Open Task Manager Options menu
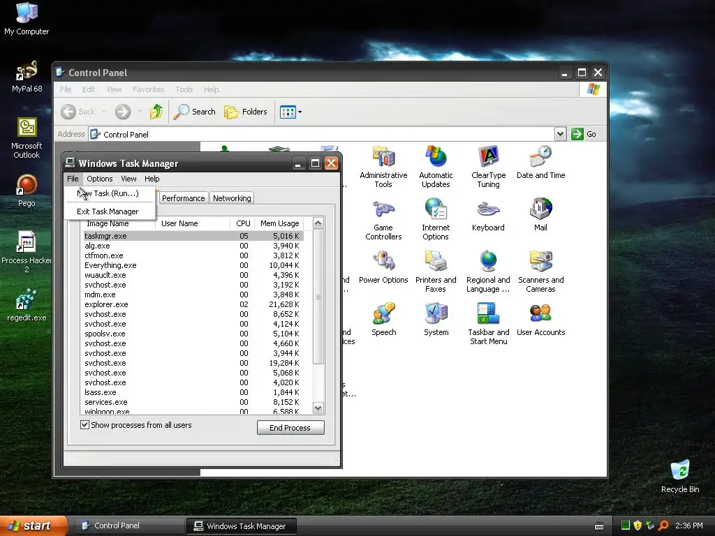715x536 pixels. click(99, 179)
